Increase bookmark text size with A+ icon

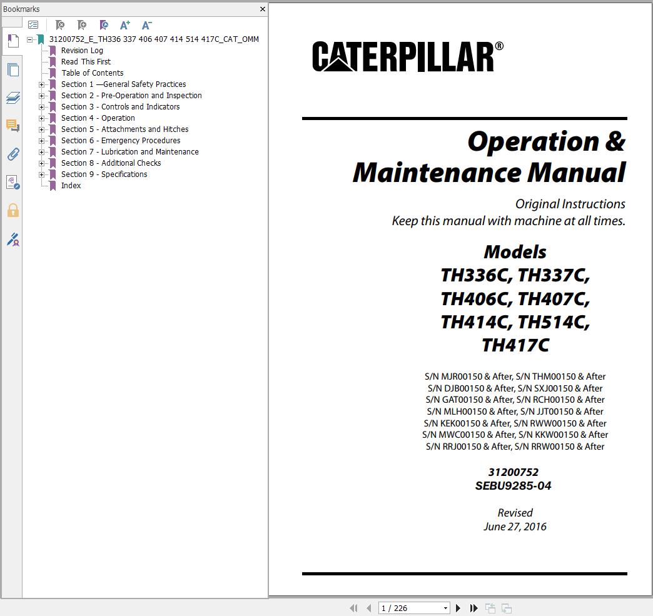[x=125, y=25]
